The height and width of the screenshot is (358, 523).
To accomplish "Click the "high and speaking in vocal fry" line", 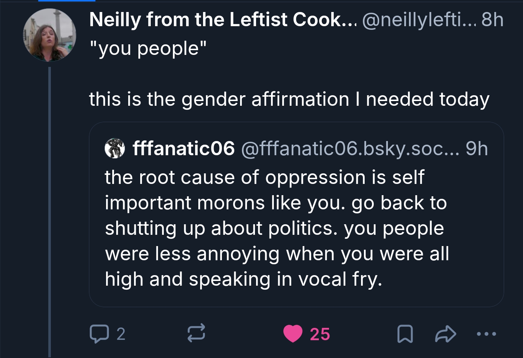I will coord(243,279).
